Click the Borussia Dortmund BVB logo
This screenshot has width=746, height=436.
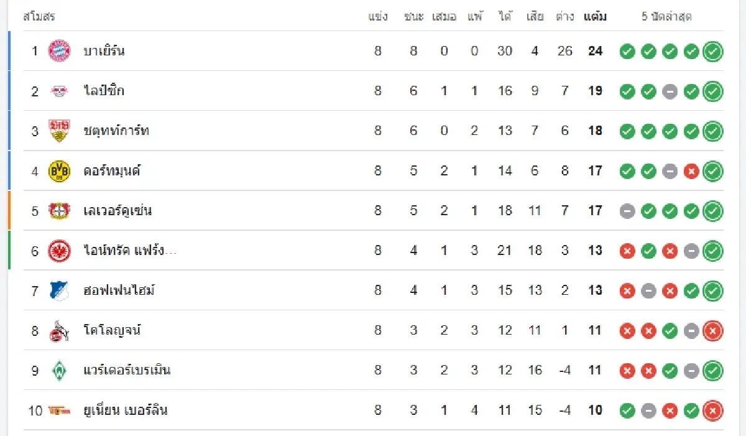pyautogui.click(x=60, y=170)
